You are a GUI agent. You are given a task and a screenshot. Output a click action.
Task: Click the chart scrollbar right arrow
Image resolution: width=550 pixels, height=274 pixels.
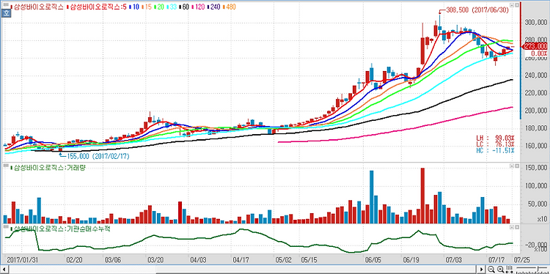[x=481, y=269]
